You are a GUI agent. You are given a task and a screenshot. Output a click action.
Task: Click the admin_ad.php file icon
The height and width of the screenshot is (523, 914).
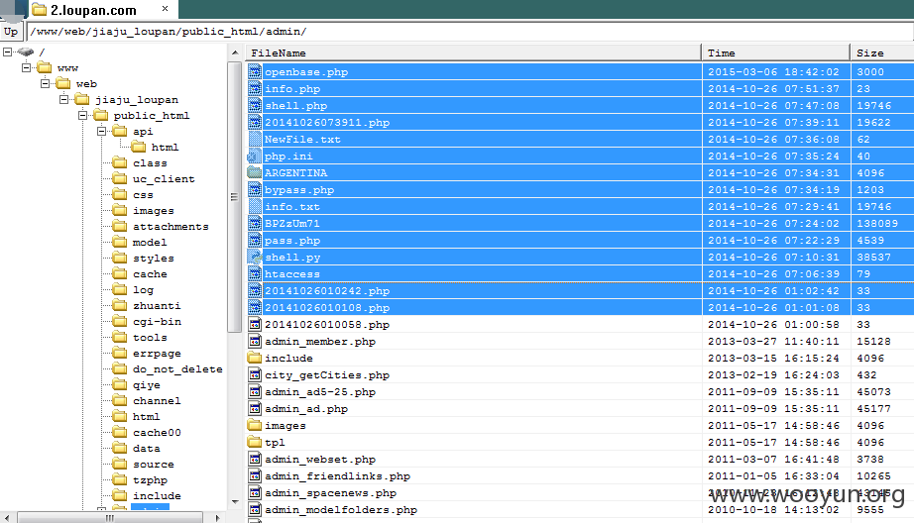point(255,408)
